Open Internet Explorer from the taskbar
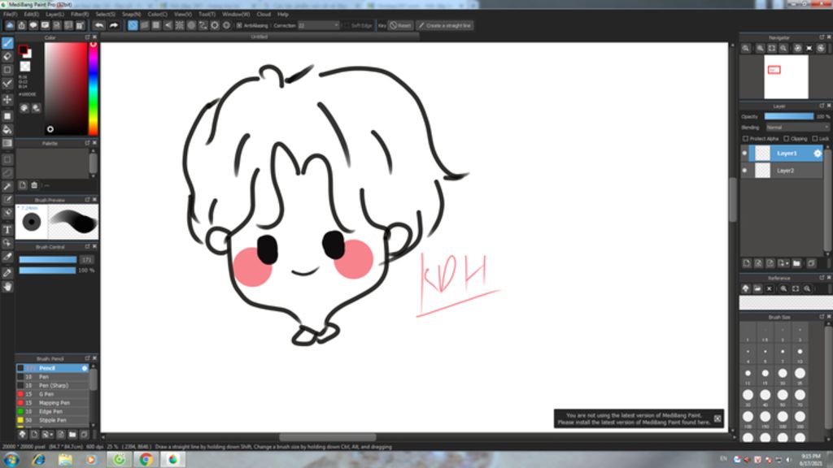833x468 pixels. click(x=38, y=460)
